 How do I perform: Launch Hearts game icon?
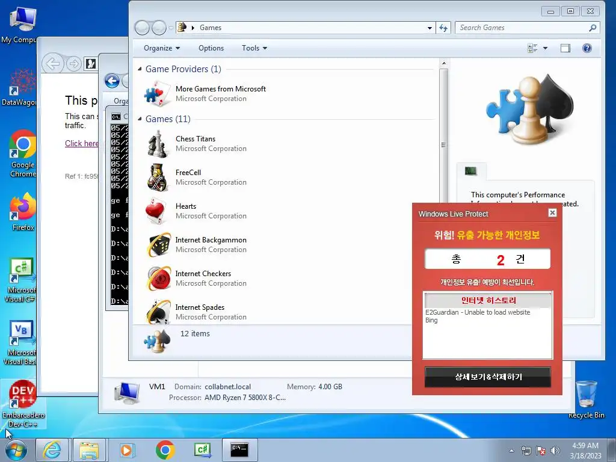pos(156,211)
